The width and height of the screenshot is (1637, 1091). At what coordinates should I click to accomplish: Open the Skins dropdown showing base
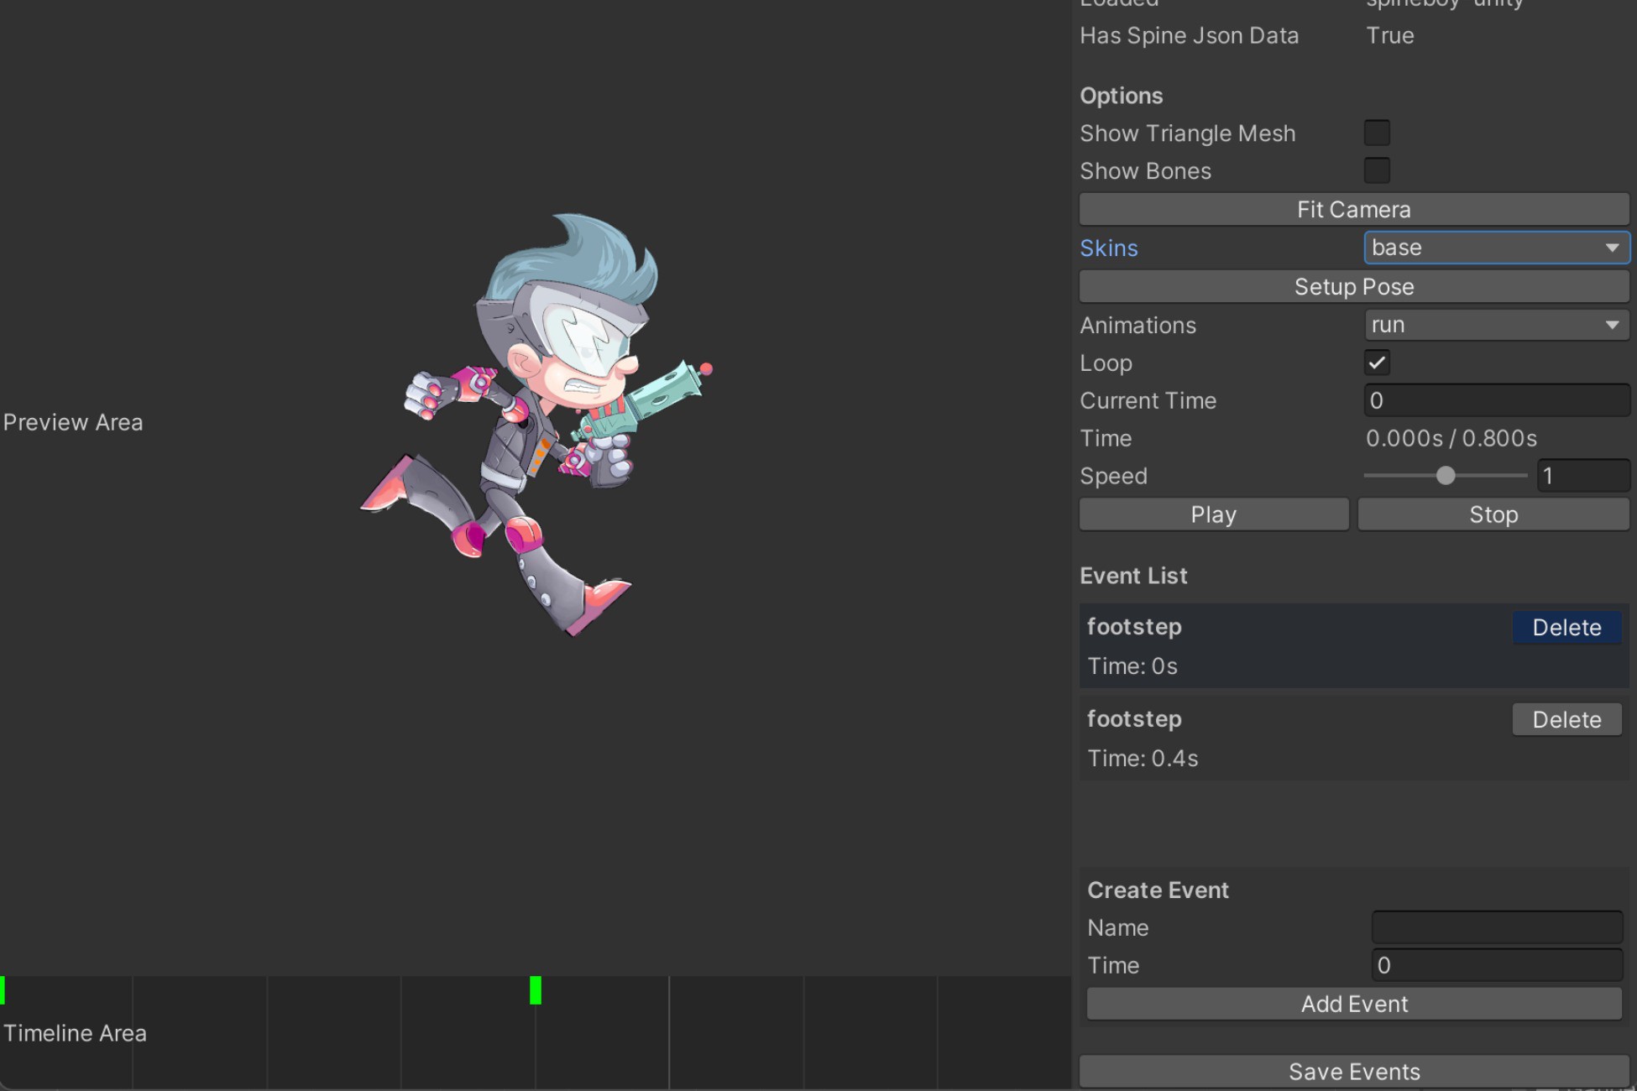pos(1497,248)
